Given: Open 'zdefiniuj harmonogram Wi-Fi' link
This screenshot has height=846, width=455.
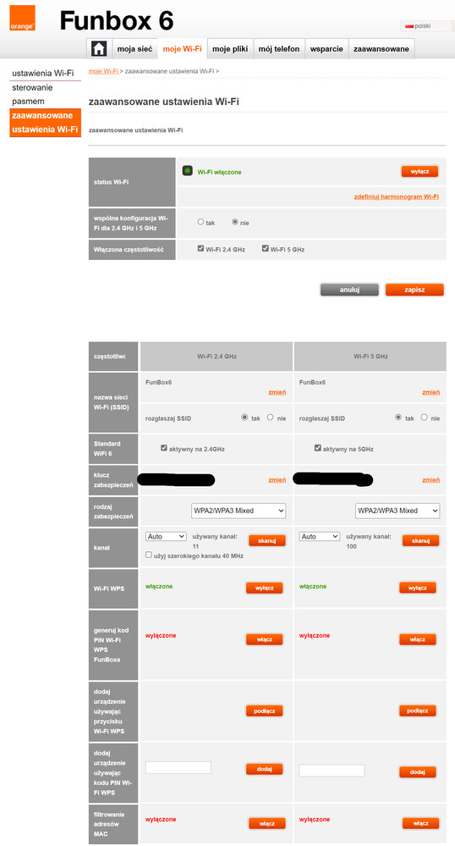Looking at the screenshot, I should (x=397, y=197).
